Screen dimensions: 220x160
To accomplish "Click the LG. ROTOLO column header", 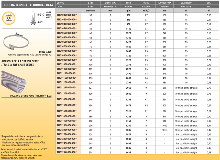I will pyautogui.click(x=186, y=2).
